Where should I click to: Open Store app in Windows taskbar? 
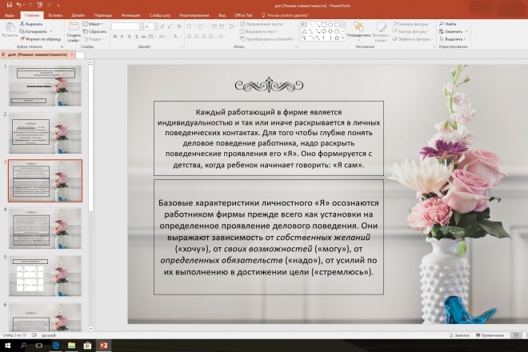[x=87, y=346]
